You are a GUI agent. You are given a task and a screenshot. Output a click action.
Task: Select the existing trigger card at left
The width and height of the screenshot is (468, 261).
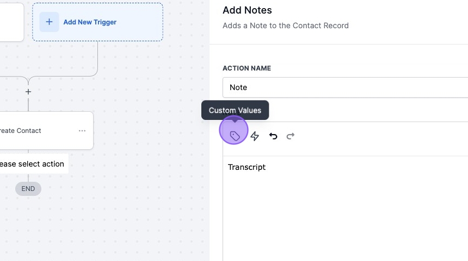11,22
